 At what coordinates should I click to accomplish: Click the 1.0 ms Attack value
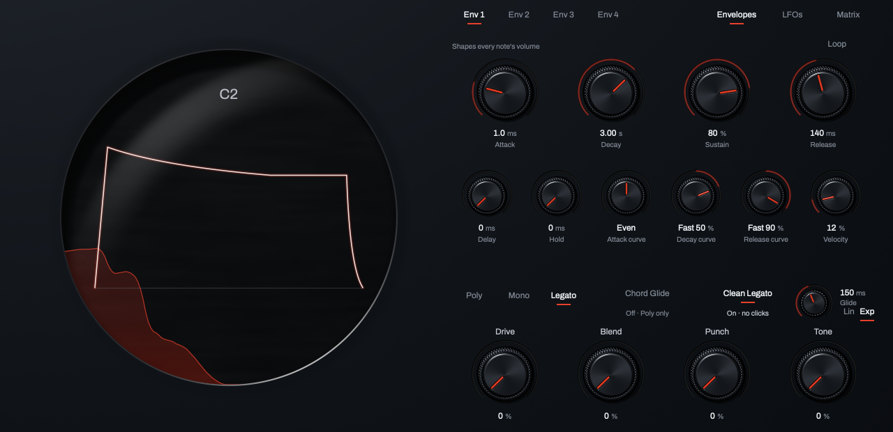click(505, 133)
